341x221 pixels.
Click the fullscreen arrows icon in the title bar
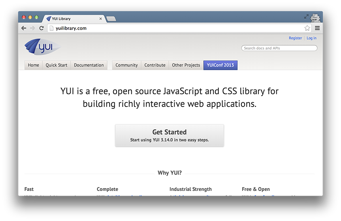pos(306,17)
